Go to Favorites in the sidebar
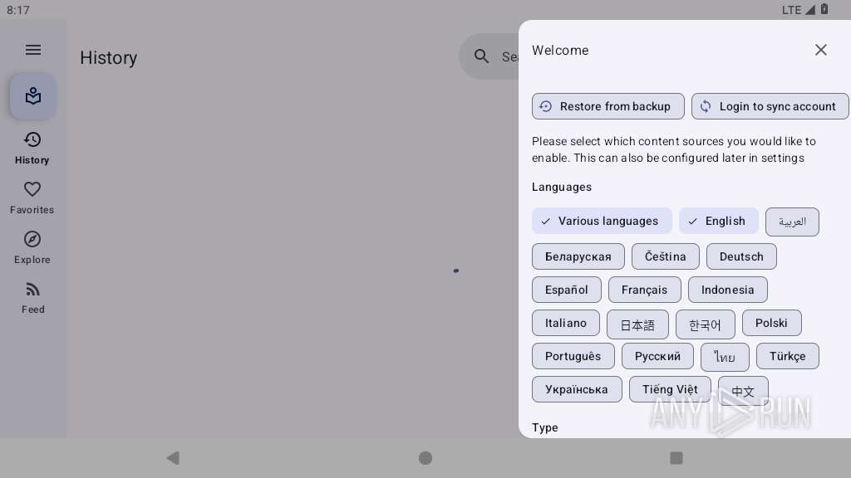This screenshot has height=478, width=851. 32,198
